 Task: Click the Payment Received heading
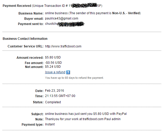17,6
